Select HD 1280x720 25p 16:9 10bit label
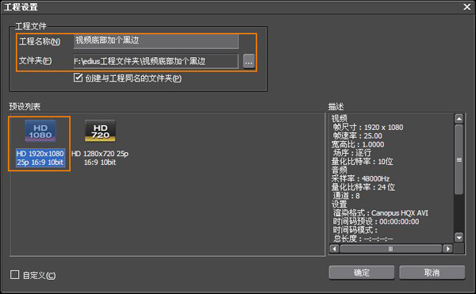 tap(100, 158)
